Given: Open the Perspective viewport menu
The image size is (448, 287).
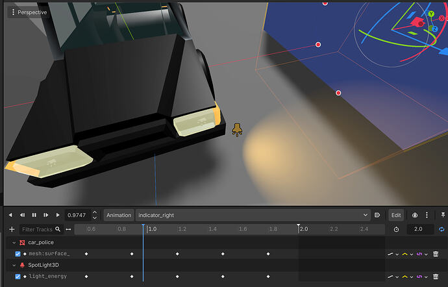Looking at the screenshot, I should [28, 12].
